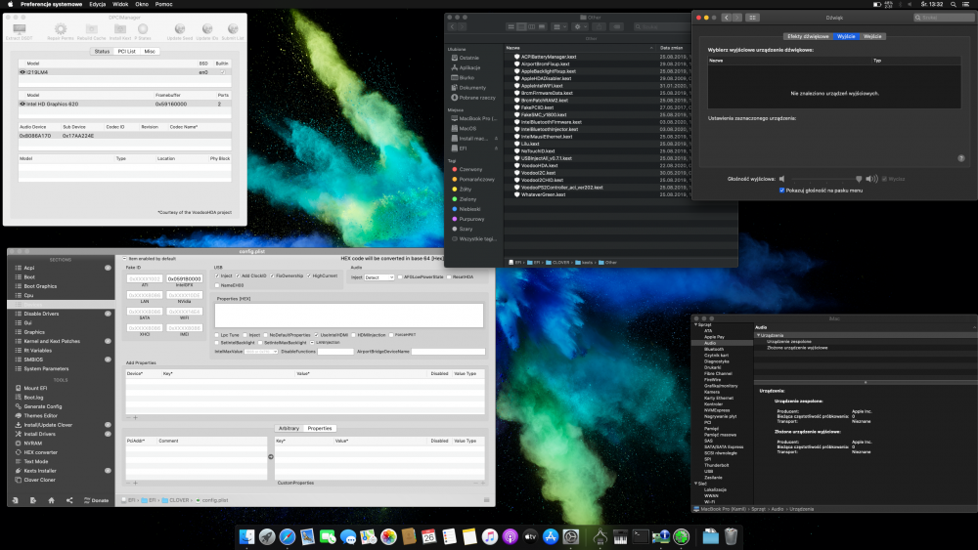
Task: Open the IntelMaxValue dropdown
Action: (261, 352)
